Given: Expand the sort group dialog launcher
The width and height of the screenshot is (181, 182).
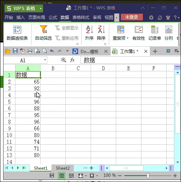Looking at the screenshot, I should coord(105,44).
